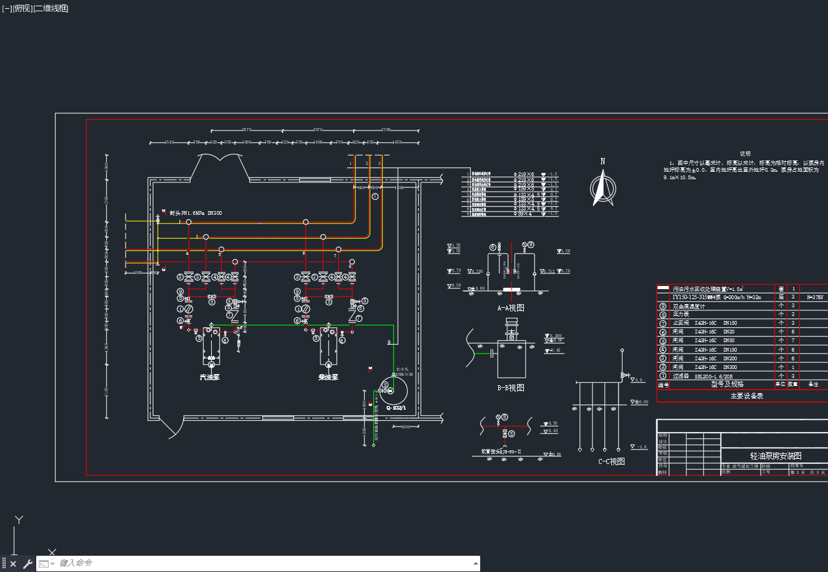Select the 闸阀 Z43H-16C DN300 row
Screen dimensions: 828x572
point(704,367)
